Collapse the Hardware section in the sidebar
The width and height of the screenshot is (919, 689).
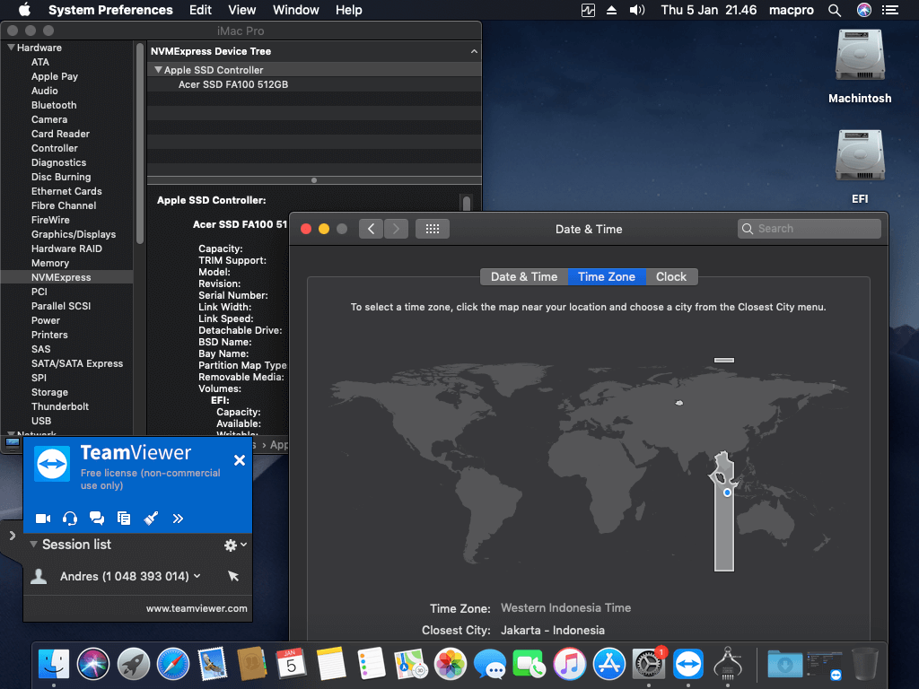(x=11, y=48)
